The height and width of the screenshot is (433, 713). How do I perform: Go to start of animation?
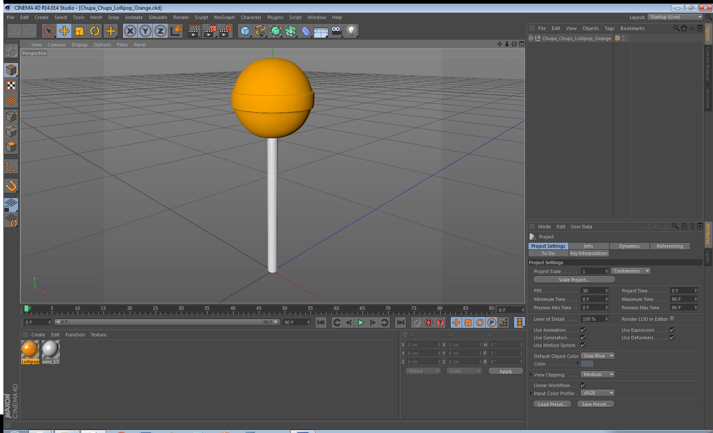[321, 322]
